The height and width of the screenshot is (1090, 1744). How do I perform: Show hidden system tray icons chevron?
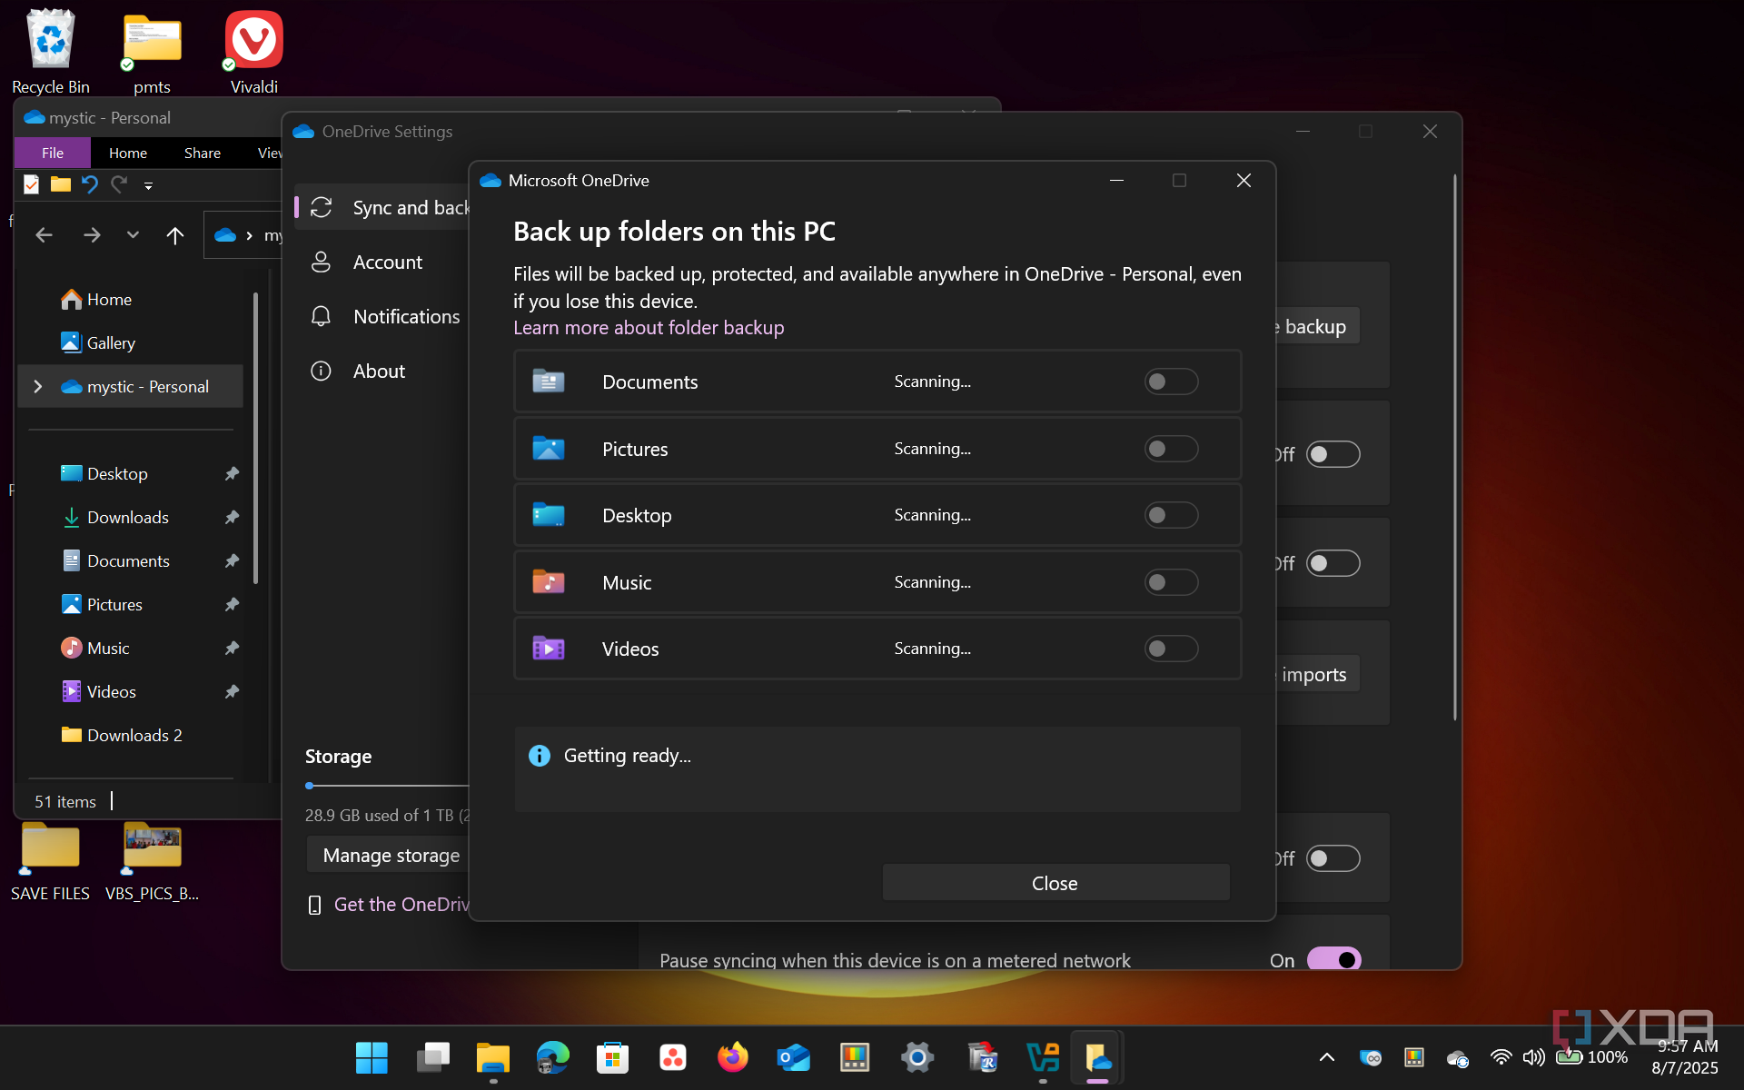point(1327,1057)
